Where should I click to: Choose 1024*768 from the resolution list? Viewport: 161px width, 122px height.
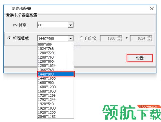(x=56, y=49)
